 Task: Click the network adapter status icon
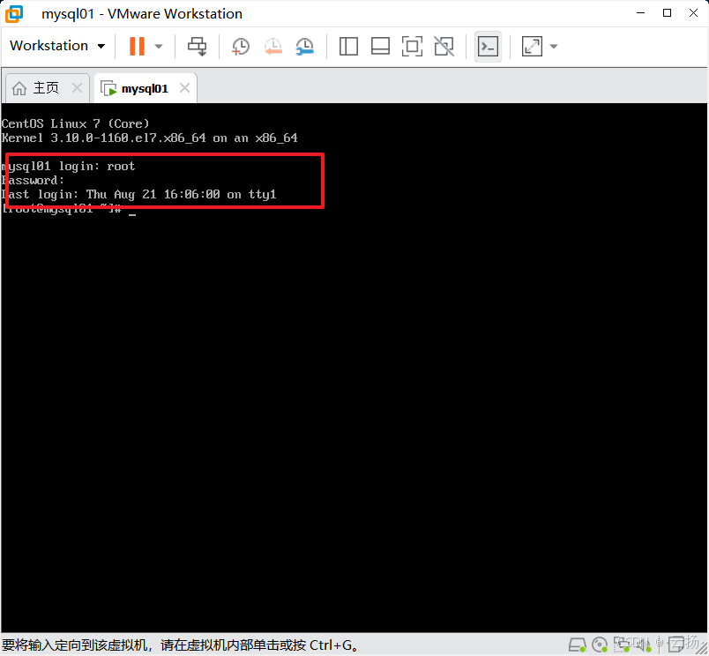tap(622, 645)
